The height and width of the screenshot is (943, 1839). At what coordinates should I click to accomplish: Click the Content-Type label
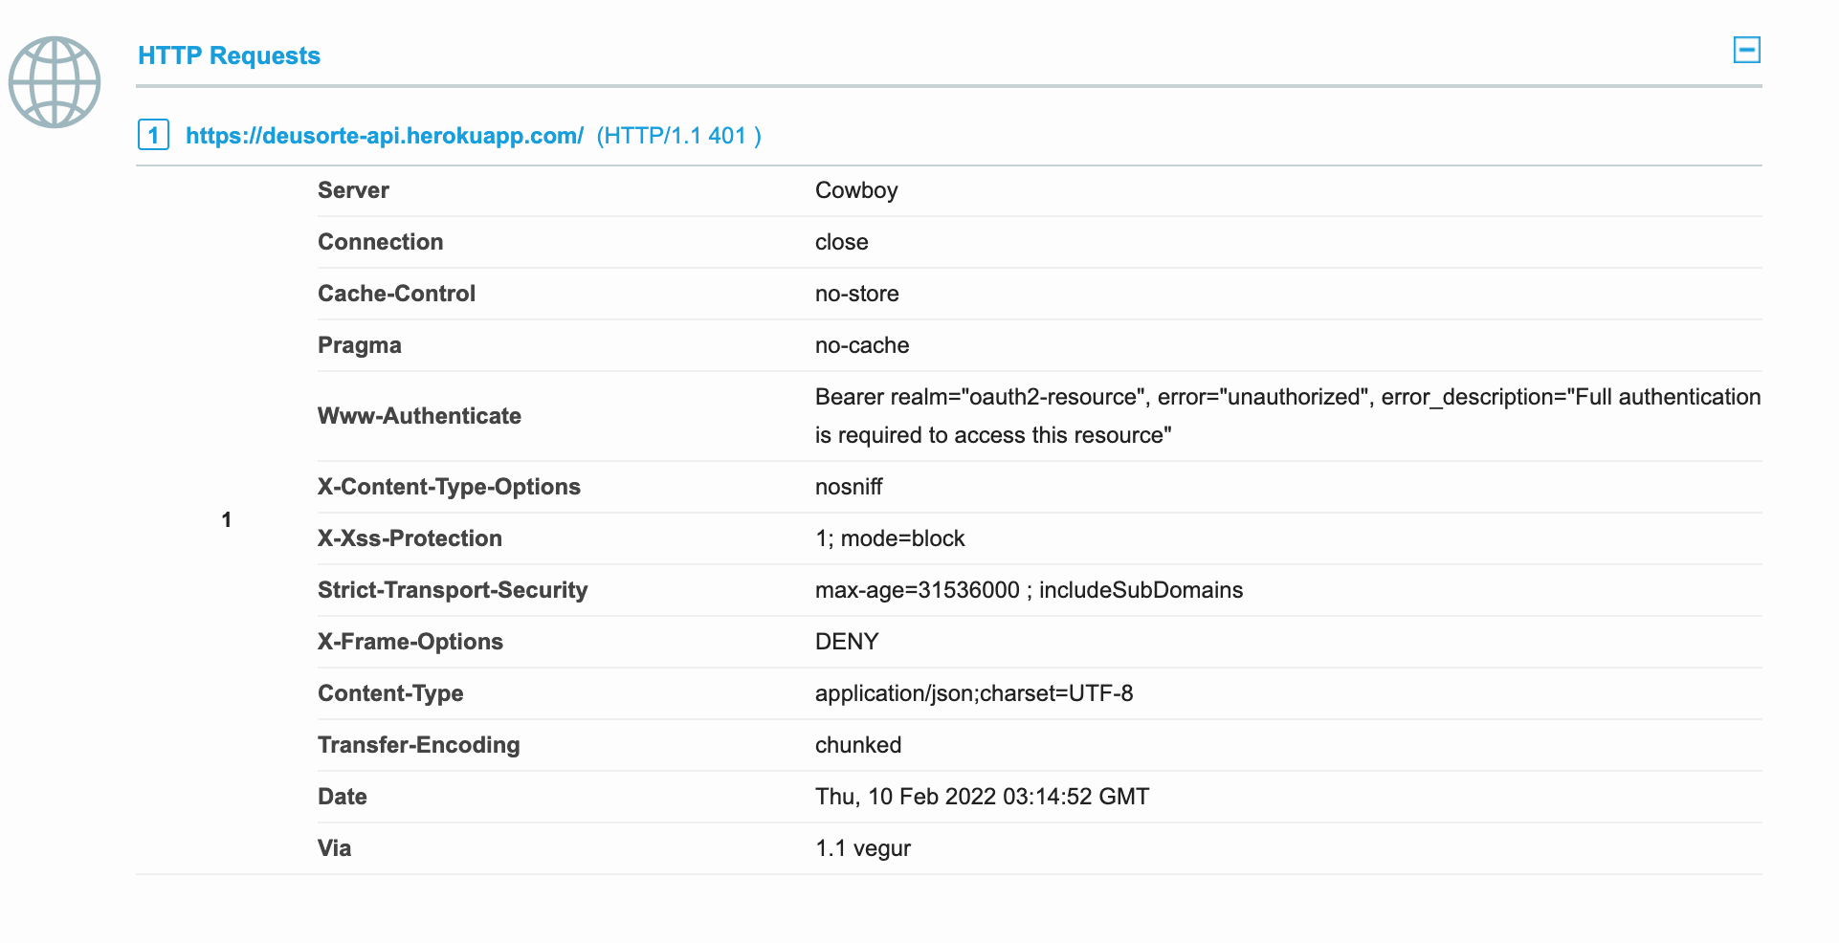click(x=390, y=693)
